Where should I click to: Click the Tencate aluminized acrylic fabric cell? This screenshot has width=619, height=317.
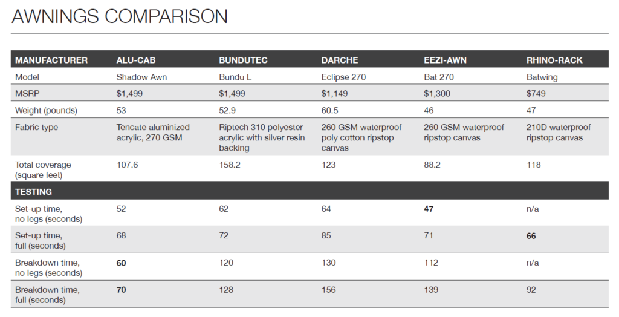click(153, 132)
